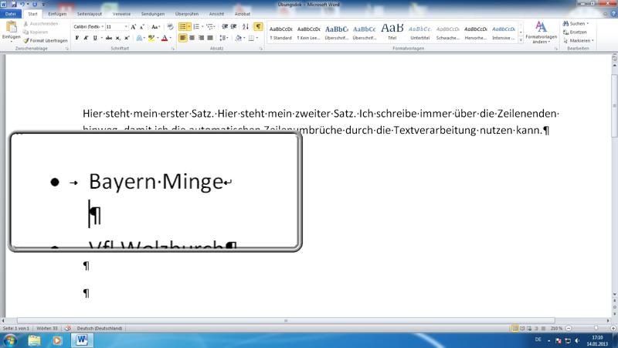Toggle bold formatting in the ribbon
Viewport: 618px width, 348px height.
[x=77, y=38]
